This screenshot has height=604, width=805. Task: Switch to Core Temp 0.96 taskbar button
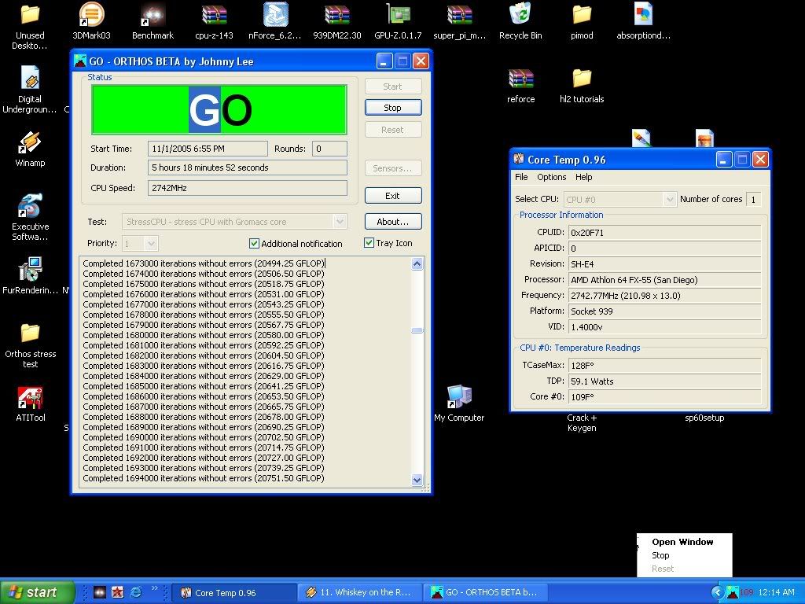point(234,593)
